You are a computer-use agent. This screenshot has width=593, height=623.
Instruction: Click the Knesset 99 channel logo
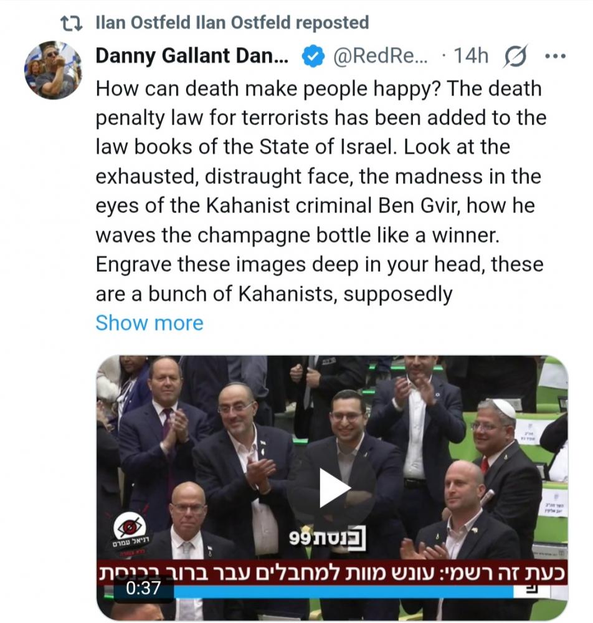327,538
